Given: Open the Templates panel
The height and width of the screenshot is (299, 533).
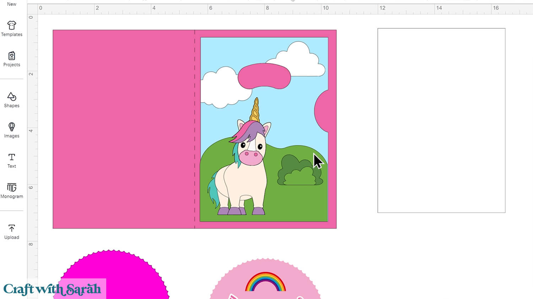Looking at the screenshot, I should pos(12,29).
